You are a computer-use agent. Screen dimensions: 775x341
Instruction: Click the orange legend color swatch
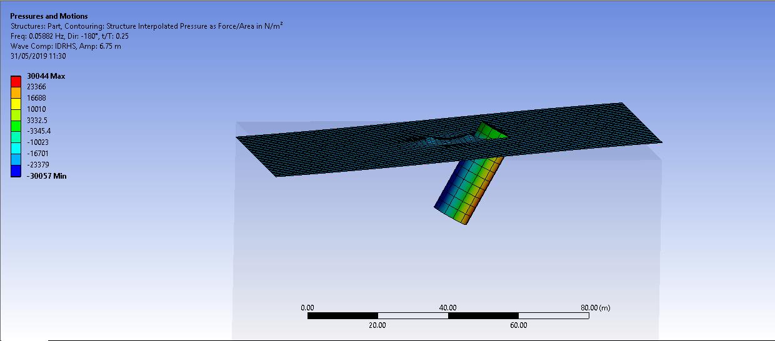click(16, 92)
